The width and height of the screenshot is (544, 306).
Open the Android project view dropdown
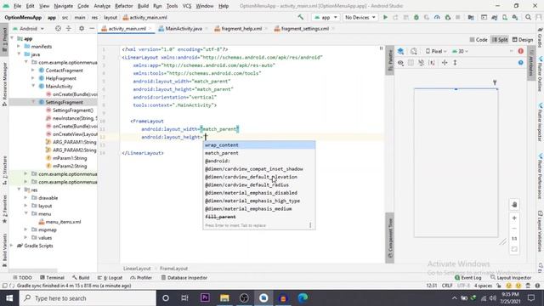point(28,28)
